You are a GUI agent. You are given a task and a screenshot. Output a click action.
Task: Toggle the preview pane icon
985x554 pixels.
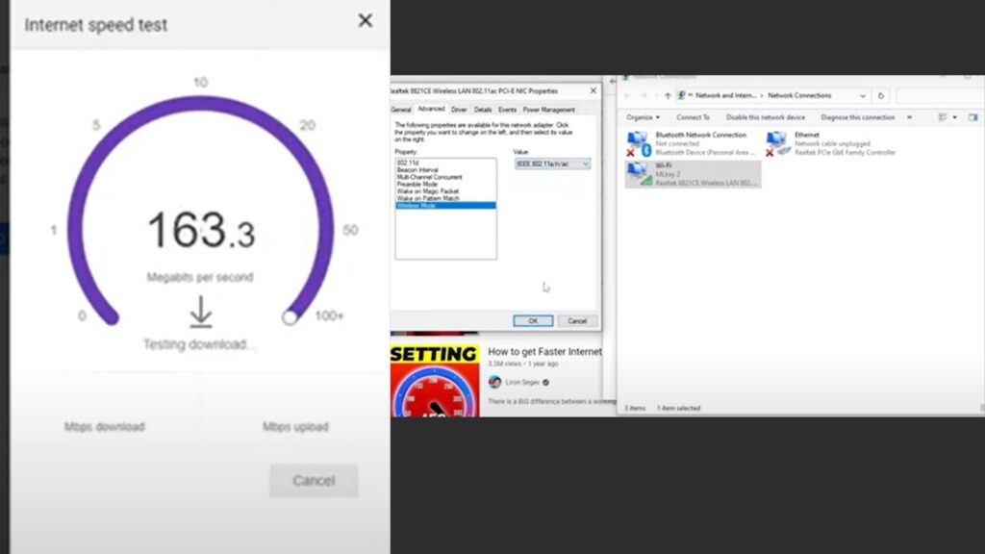[972, 117]
